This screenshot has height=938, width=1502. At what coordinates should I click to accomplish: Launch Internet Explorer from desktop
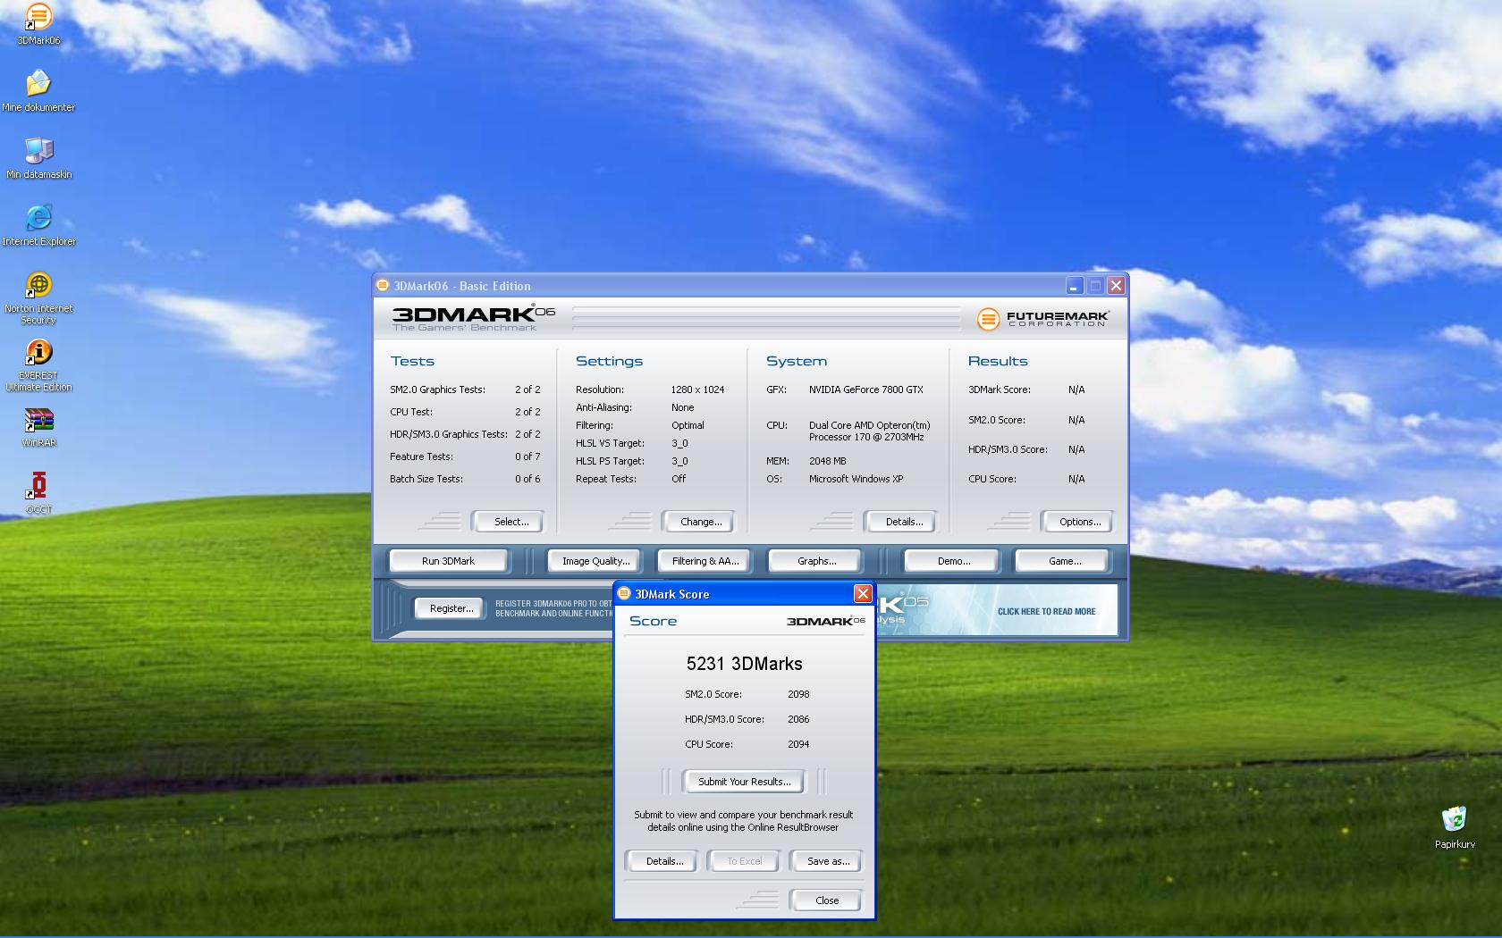pos(38,225)
